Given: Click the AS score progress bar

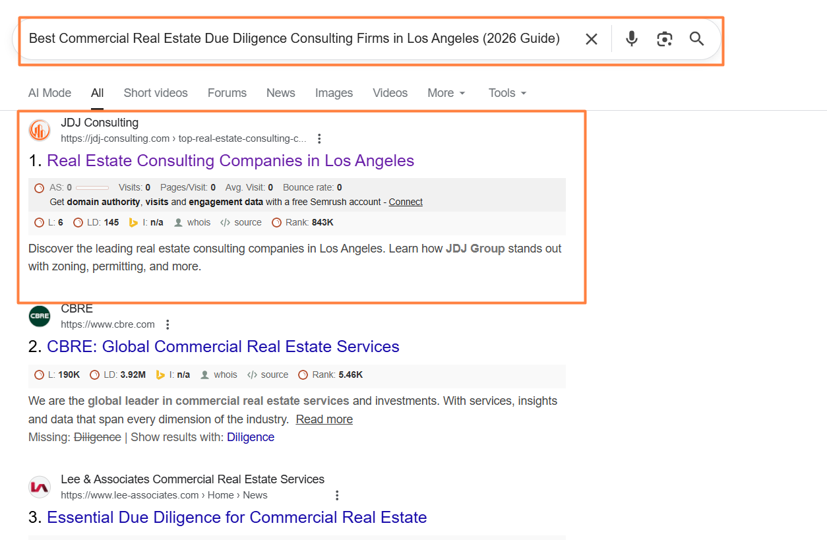Looking at the screenshot, I should click(x=92, y=188).
